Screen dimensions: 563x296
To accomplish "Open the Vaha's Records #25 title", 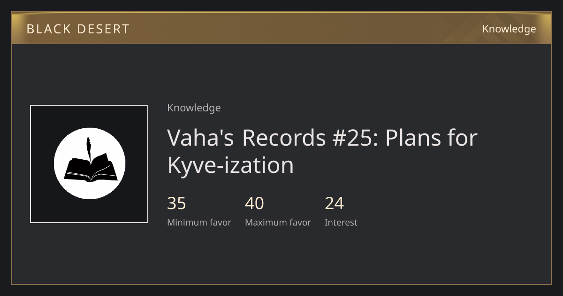I will pyautogui.click(x=322, y=151).
